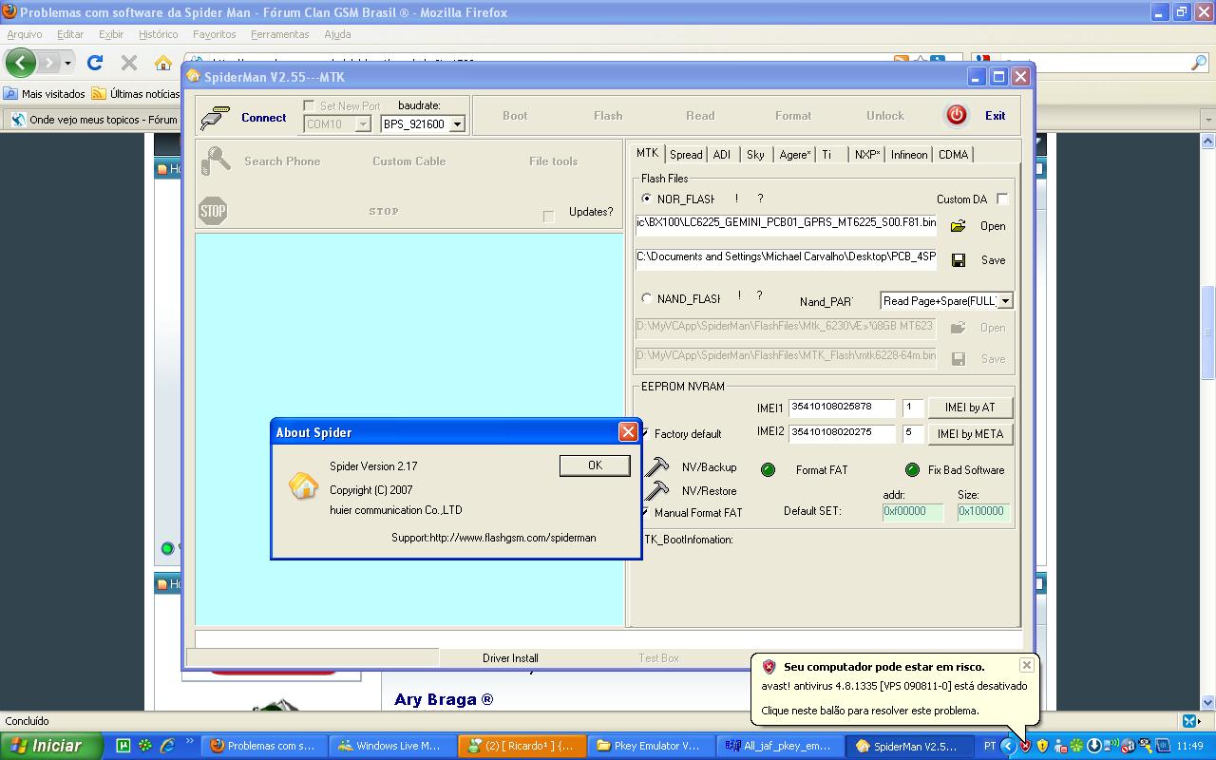
Task: Click the NV/Backup hammer icon
Action: click(656, 466)
